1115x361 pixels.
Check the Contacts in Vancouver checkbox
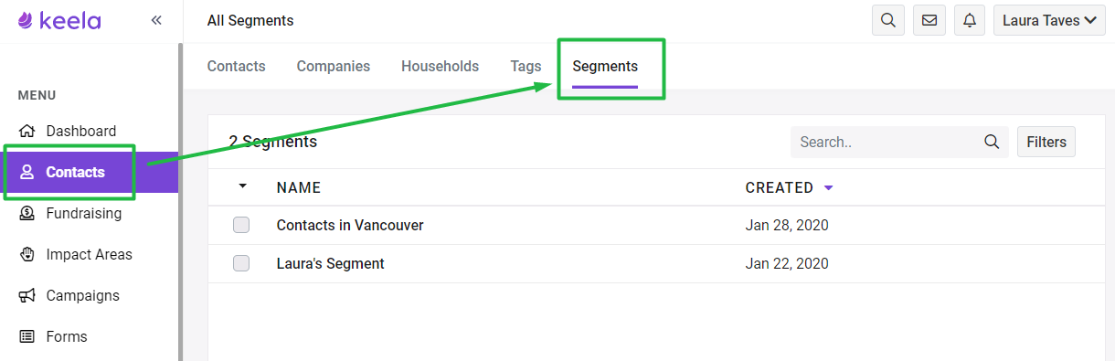241,225
